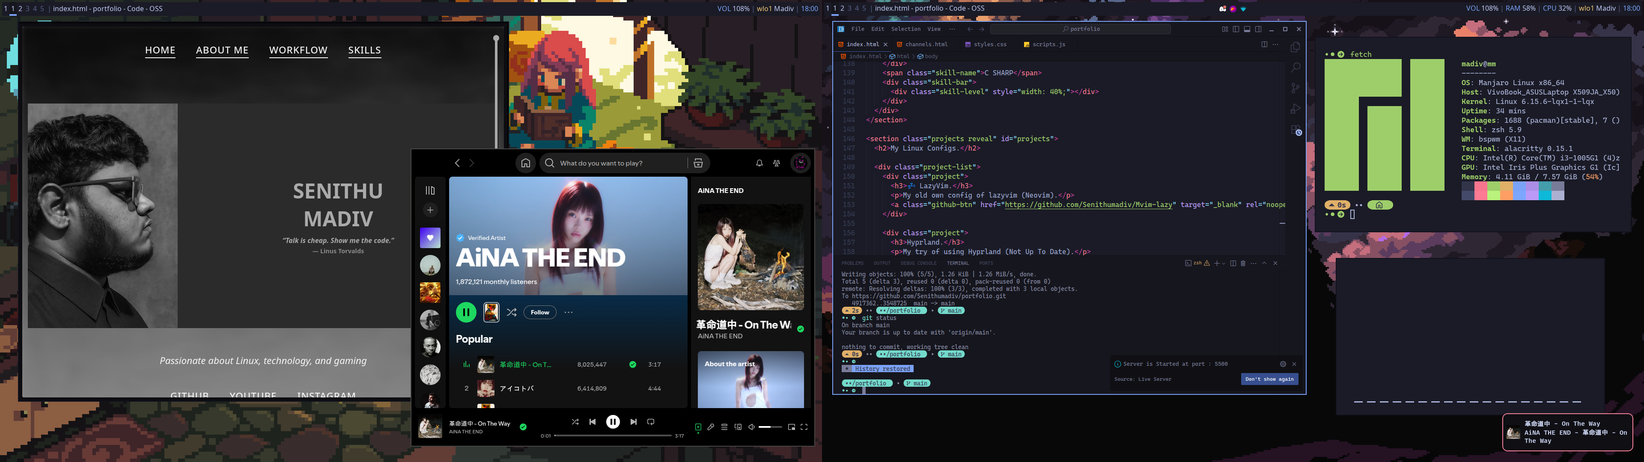The width and height of the screenshot is (1644, 462).
Task: Open the About the artist card
Action: coord(751,380)
